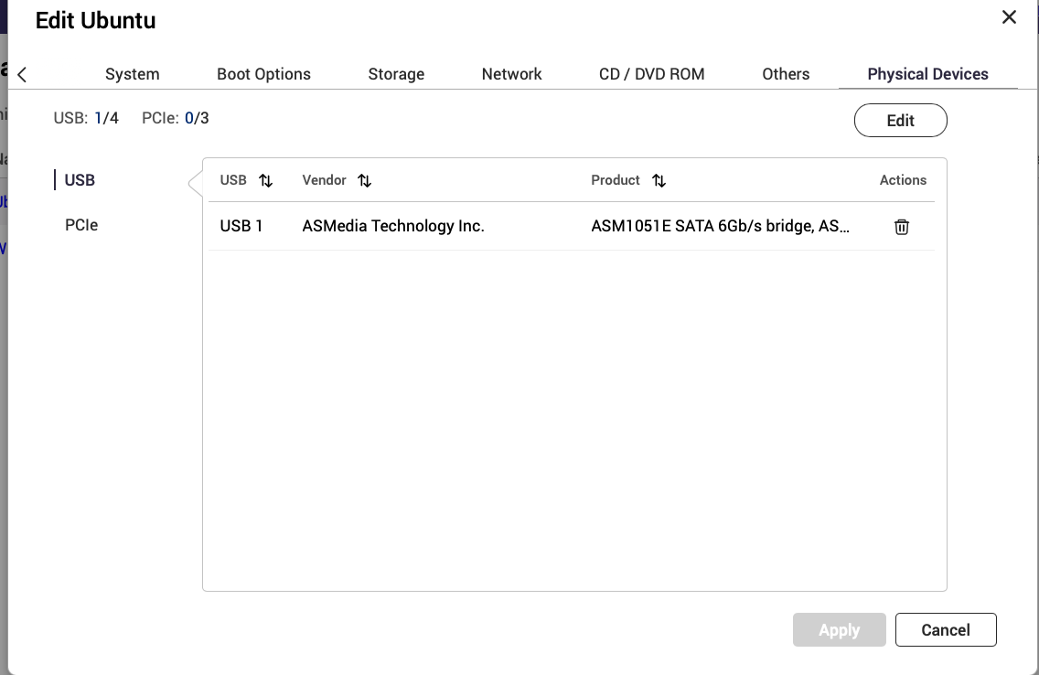Delete the USB 1 device with trash icon
1039x675 pixels.
pyautogui.click(x=901, y=227)
